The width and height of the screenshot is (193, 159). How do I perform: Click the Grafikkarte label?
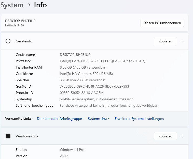24,74
